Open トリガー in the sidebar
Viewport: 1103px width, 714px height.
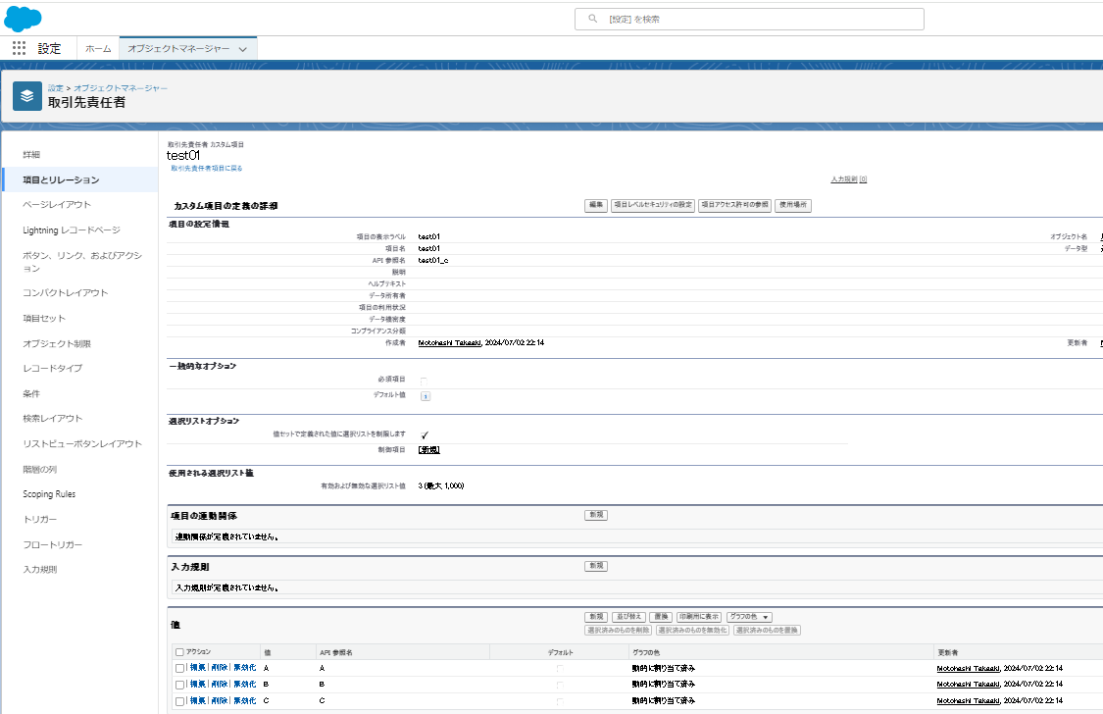click(39, 519)
